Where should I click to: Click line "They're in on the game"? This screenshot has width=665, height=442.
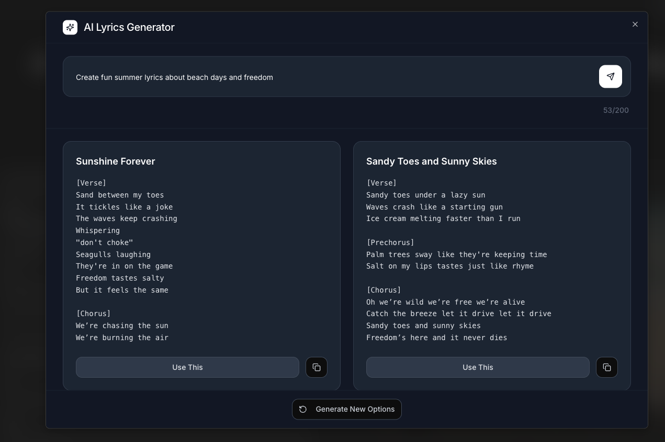125,266
